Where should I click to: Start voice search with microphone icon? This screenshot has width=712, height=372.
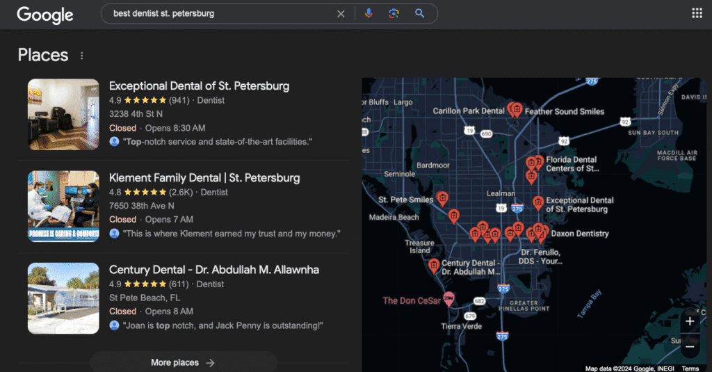tap(369, 14)
